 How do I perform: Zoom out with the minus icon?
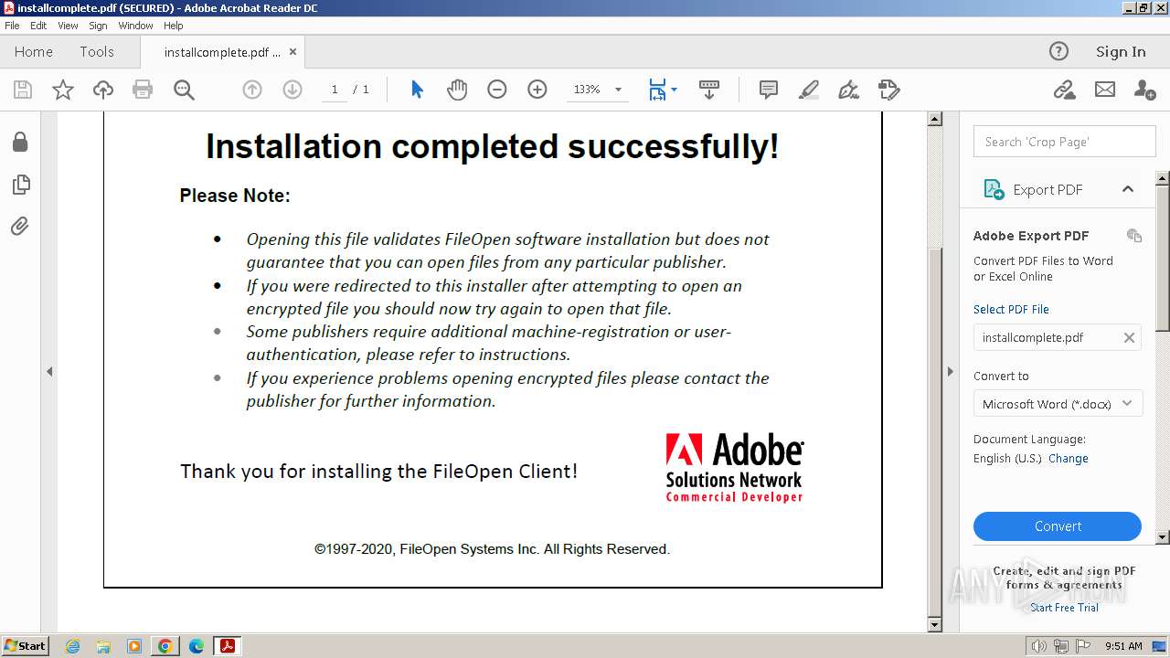(x=497, y=90)
